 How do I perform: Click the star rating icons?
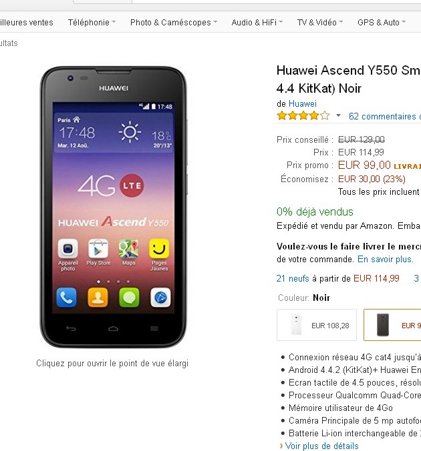[x=303, y=116]
